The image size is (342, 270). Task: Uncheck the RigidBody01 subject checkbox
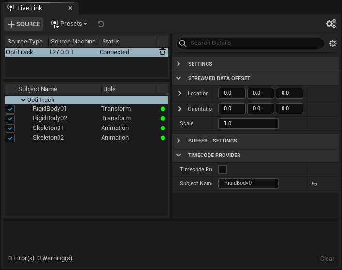(11, 109)
